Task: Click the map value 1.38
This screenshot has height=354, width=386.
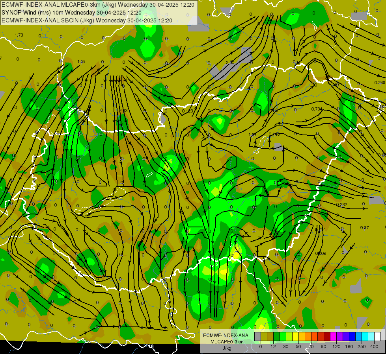Action: [81, 61]
